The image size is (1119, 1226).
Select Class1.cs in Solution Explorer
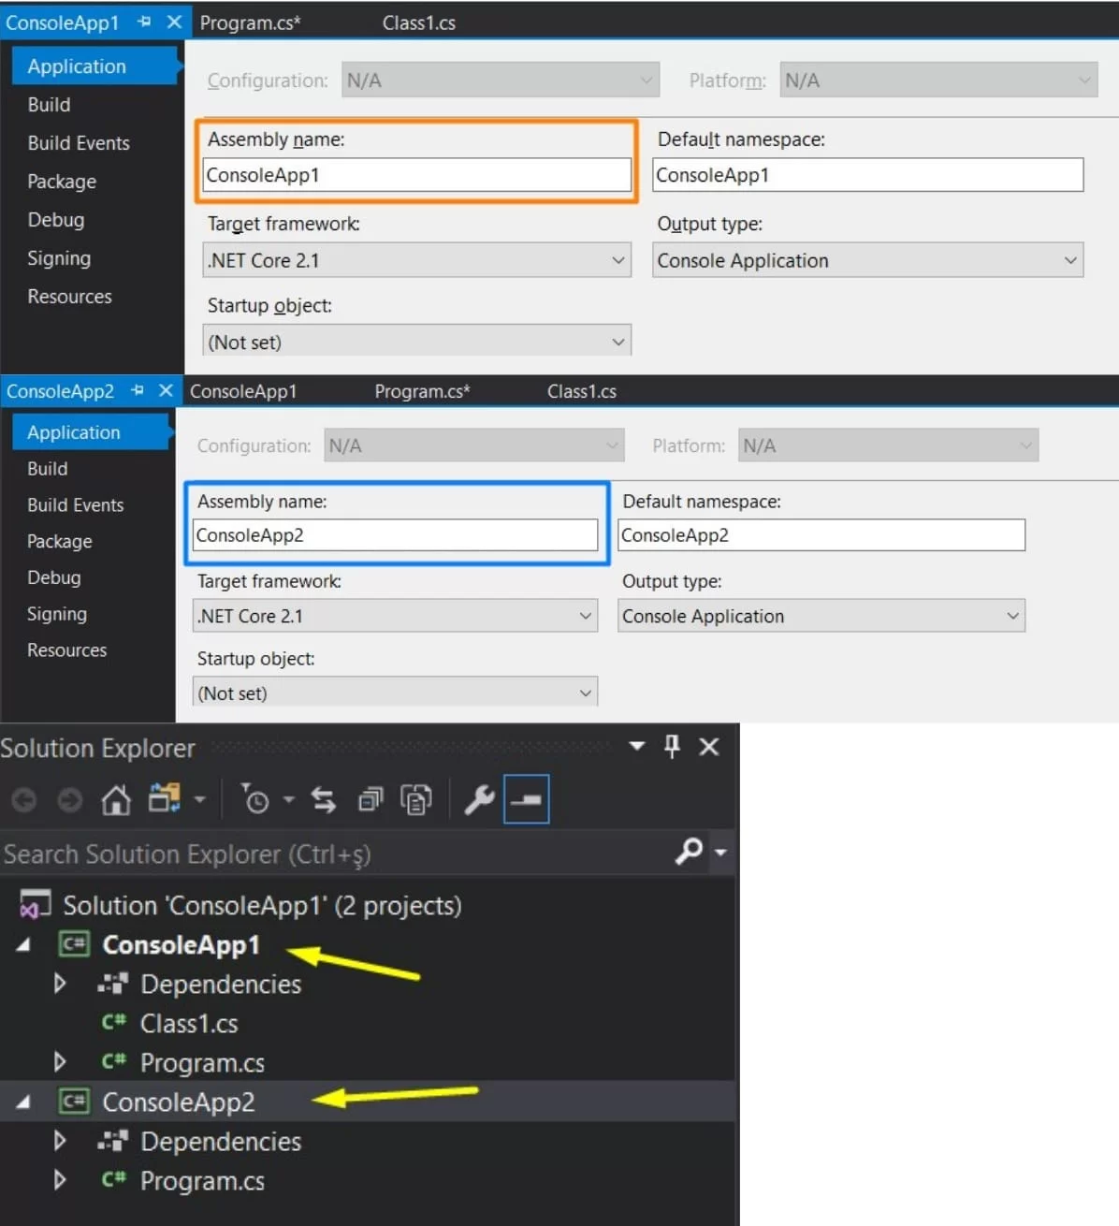pos(189,1024)
